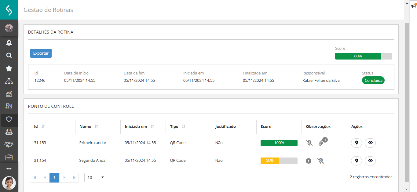View details eye for Primeiro andar
417x192 pixels.
pos(370,143)
